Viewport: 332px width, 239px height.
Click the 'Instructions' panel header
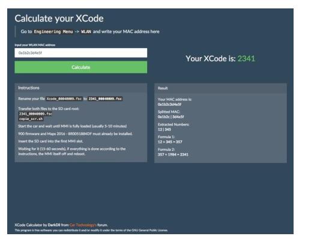80,88
